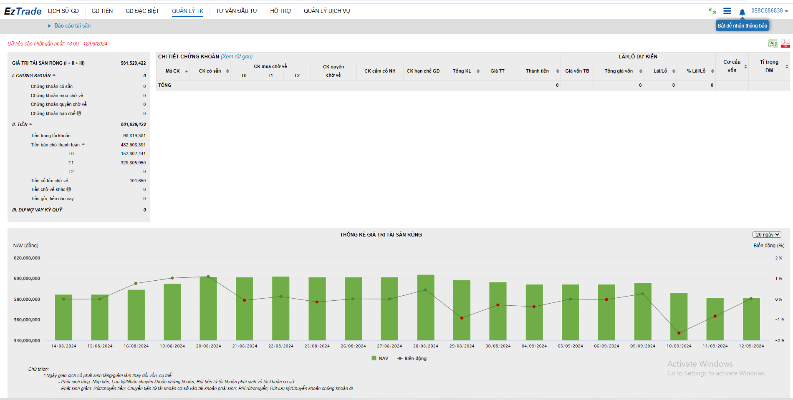The width and height of the screenshot is (793, 400).
Task: Collapse the II. TIỀN section
Action: coord(31,124)
